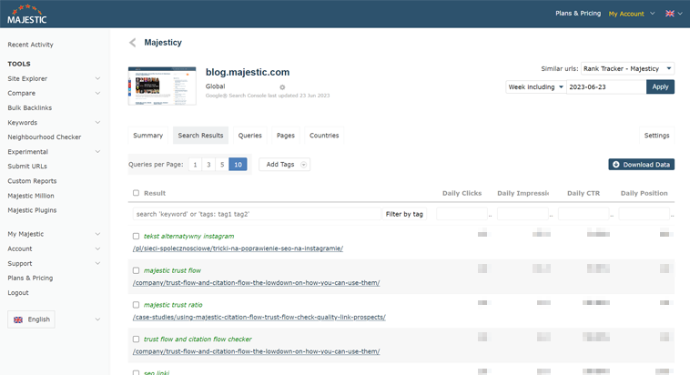Open the Similar urls Rank Tracker dropdown
Image resolution: width=690 pixels, height=375 pixels.
click(x=627, y=68)
